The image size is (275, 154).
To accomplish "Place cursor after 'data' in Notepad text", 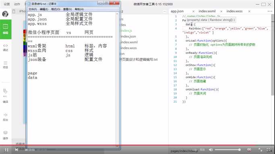I will point(37,77).
